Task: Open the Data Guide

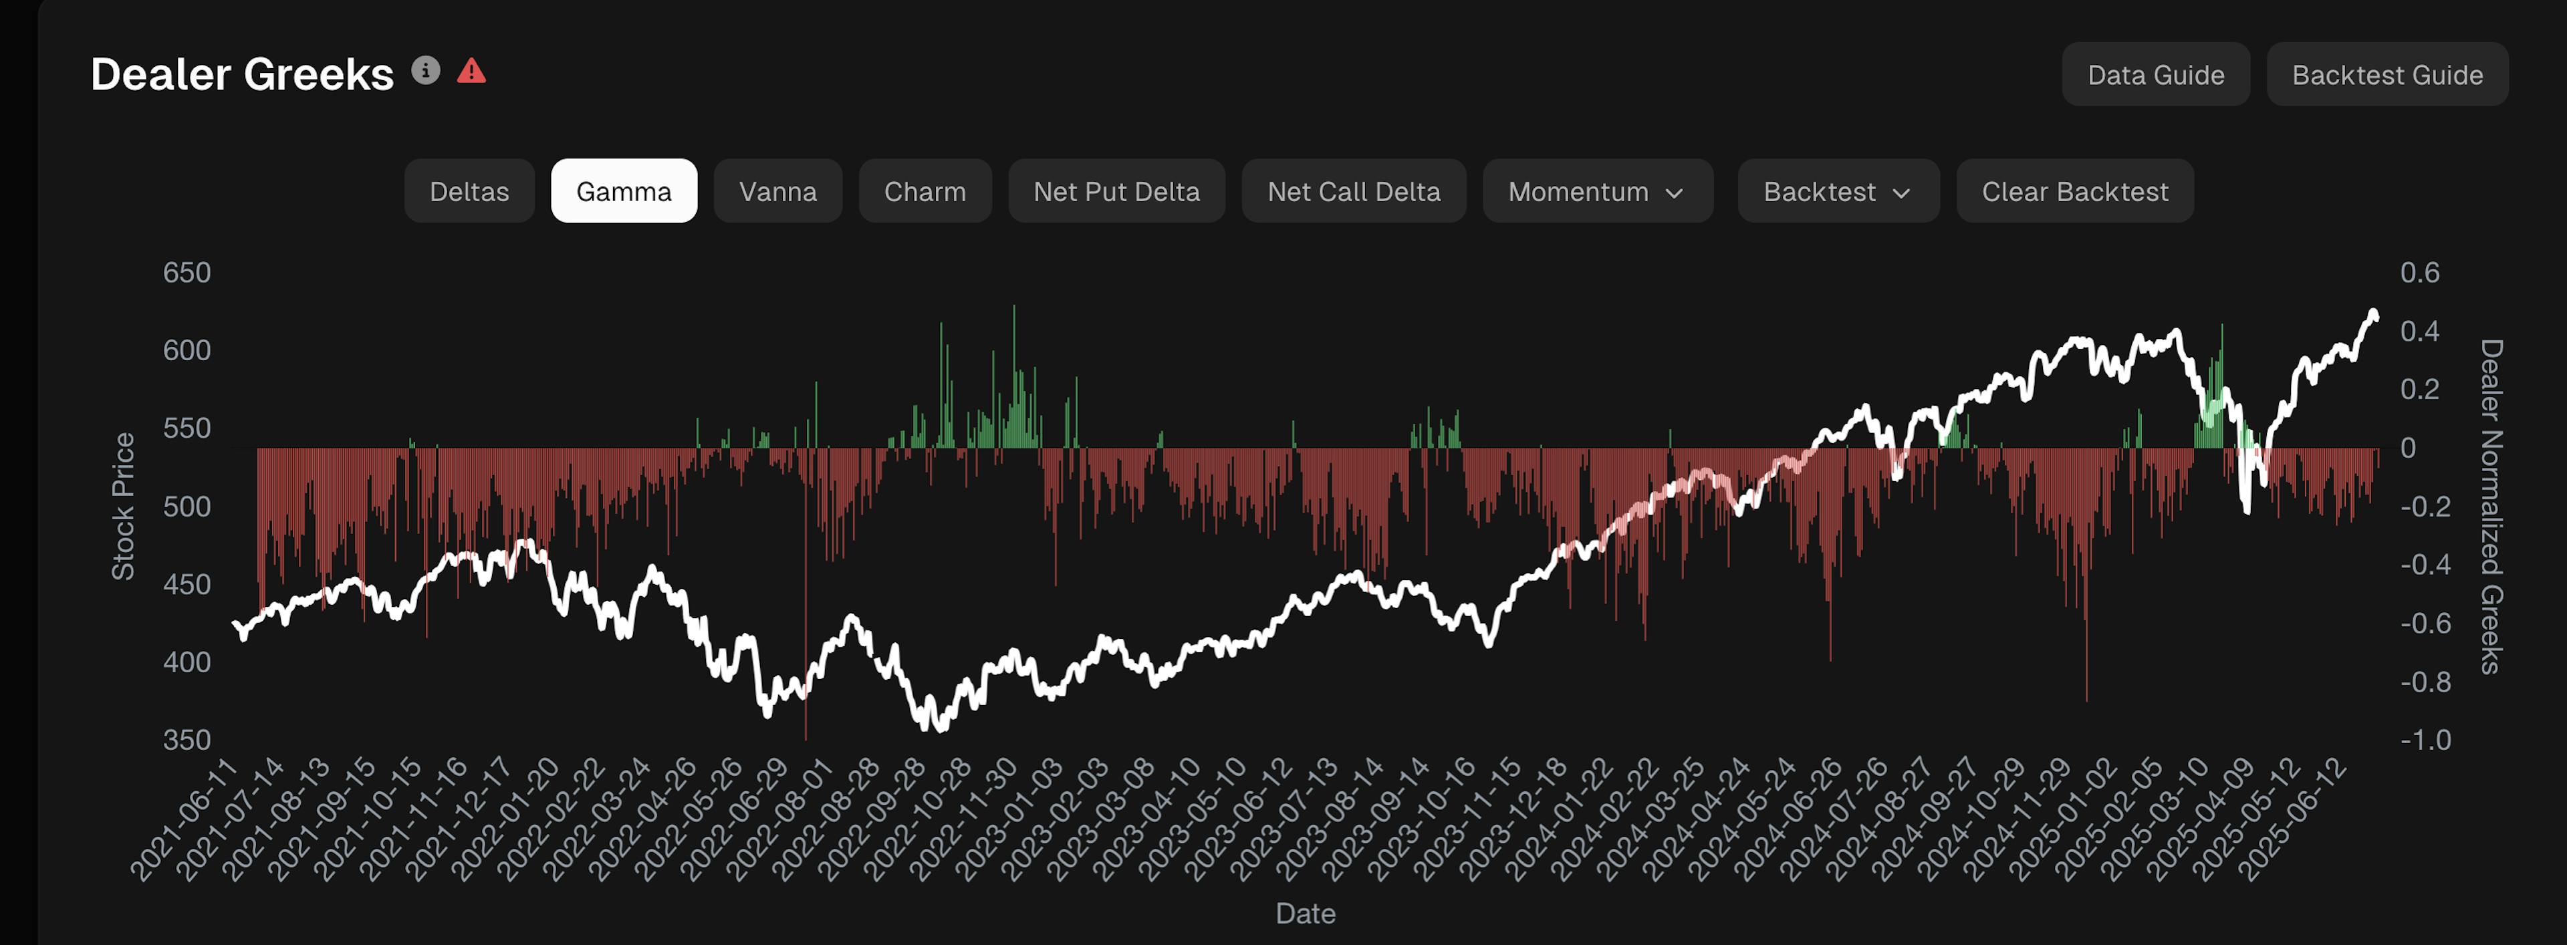Action: point(2155,75)
